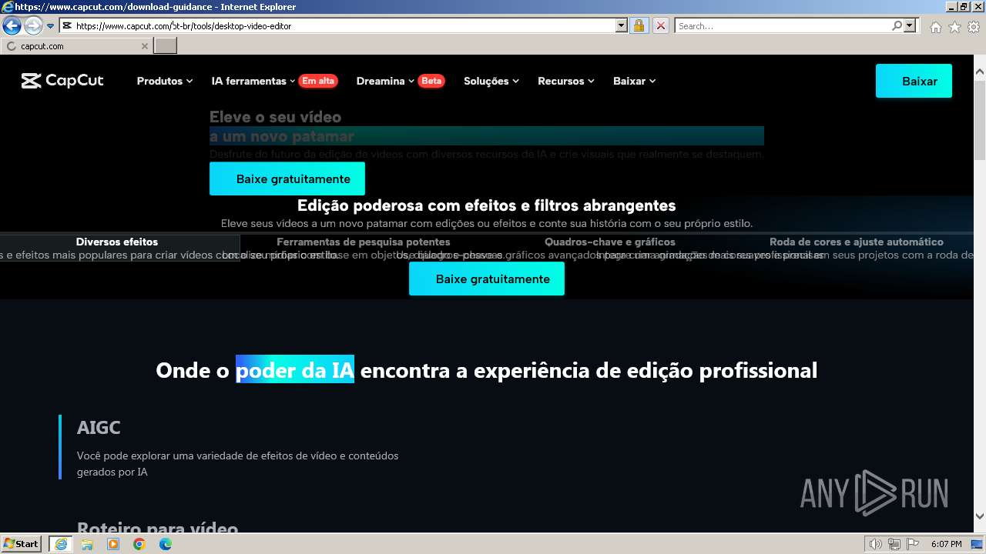Viewport: 986px width, 554px height.
Task: Expand the Soluções menu
Action: click(491, 81)
